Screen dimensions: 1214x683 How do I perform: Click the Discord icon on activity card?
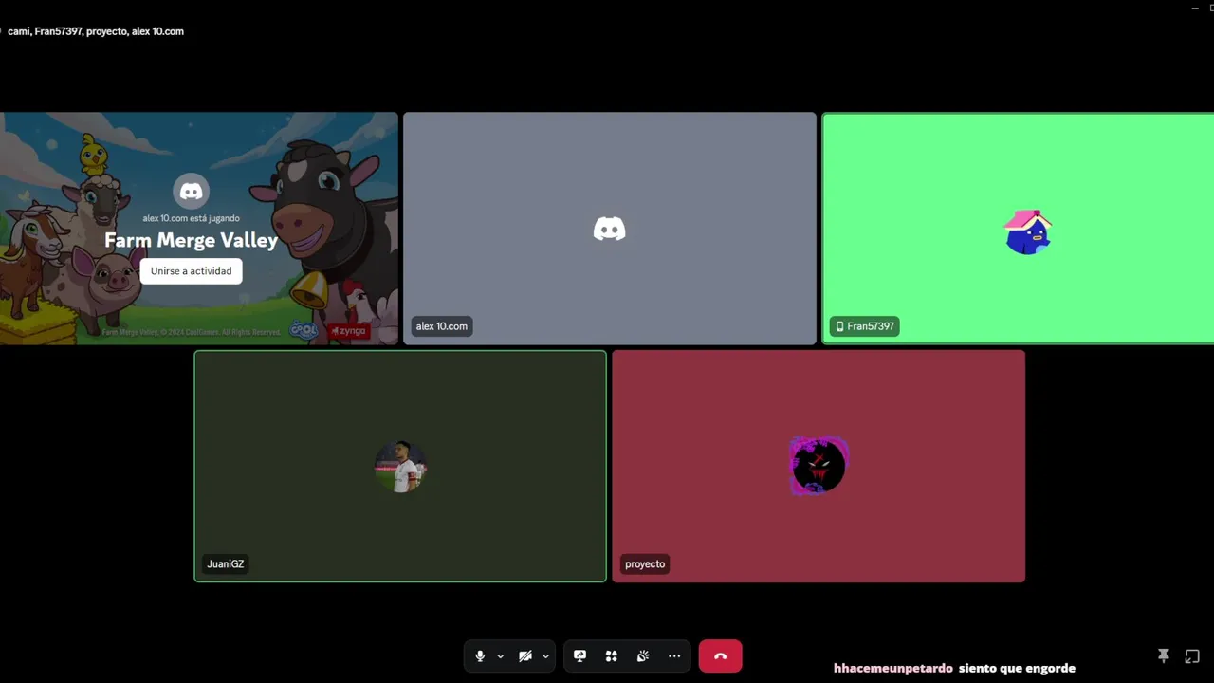click(191, 192)
